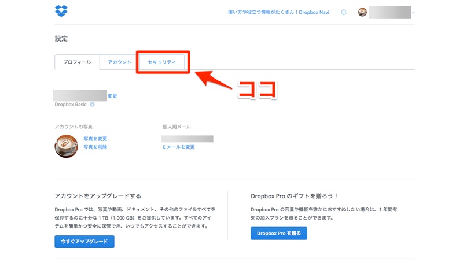
Task: Click the 変更 link next to name
Action: [112, 96]
